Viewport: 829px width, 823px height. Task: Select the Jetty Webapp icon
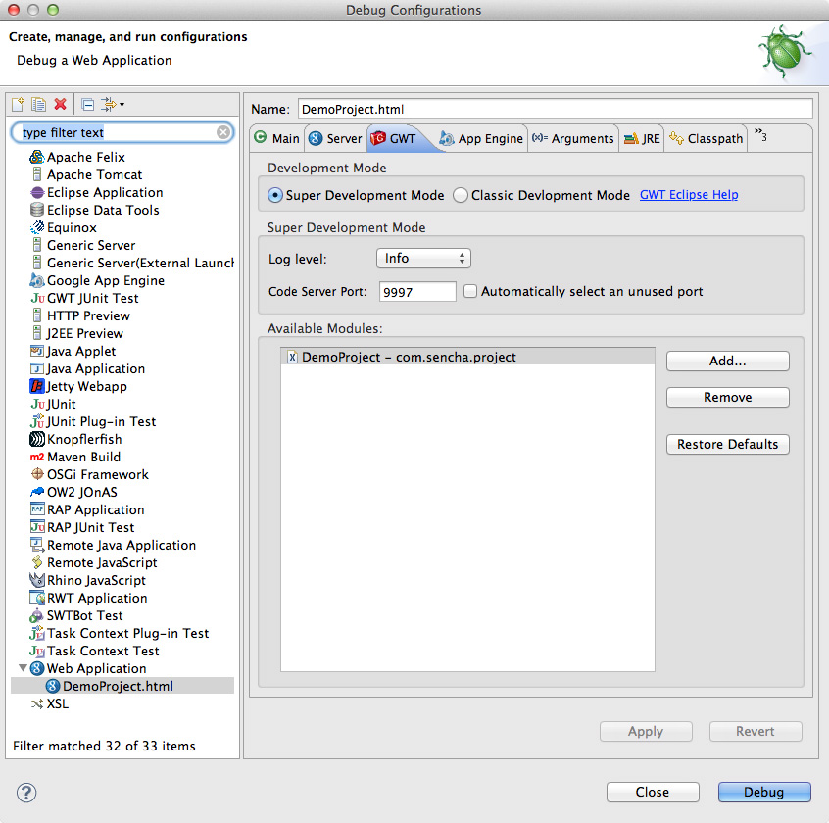(x=37, y=386)
